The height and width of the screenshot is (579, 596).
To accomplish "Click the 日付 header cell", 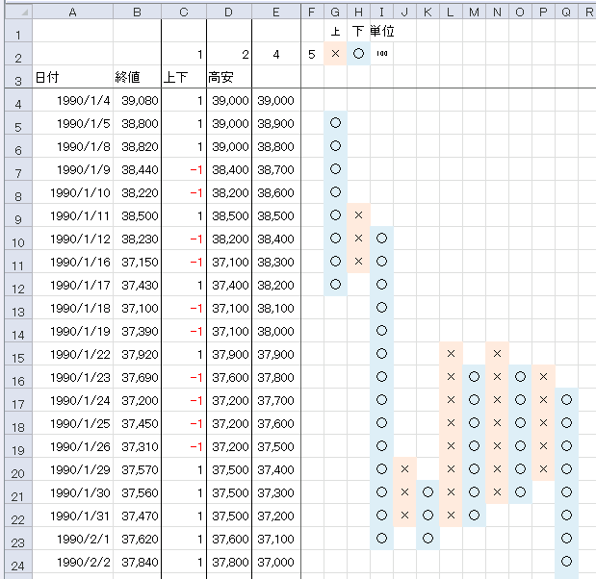I will tap(72, 77).
